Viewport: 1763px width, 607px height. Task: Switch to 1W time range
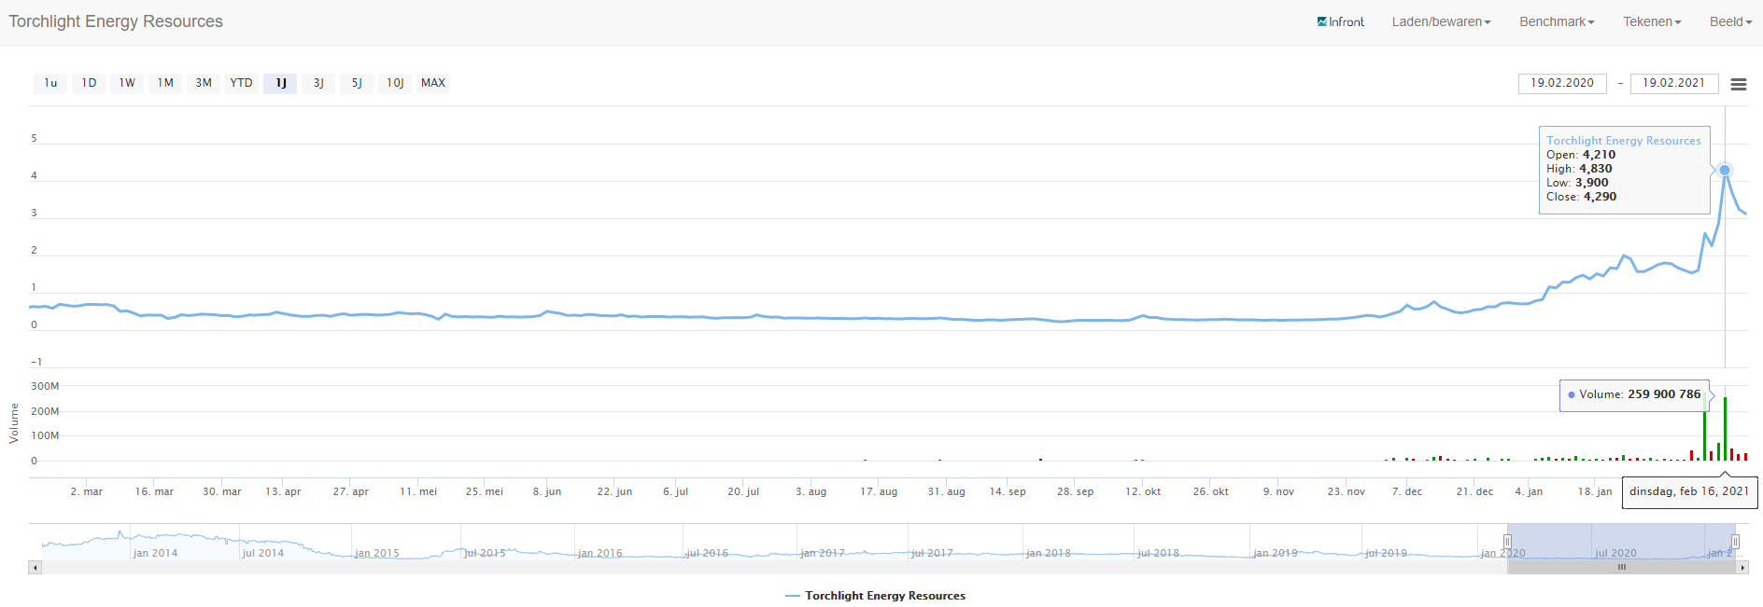coord(127,83)
